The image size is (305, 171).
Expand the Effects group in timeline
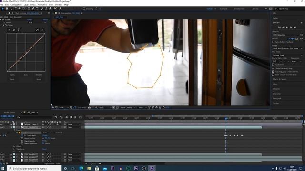point(14,146)
